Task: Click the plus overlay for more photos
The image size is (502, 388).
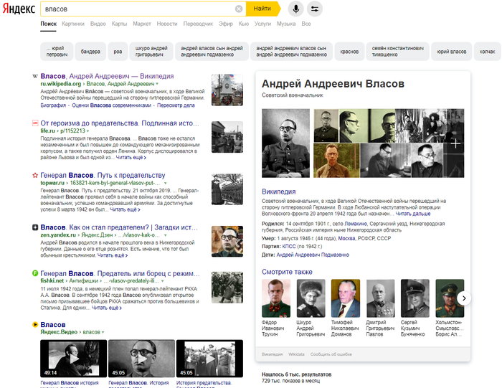Action: (x=455, y=143)
